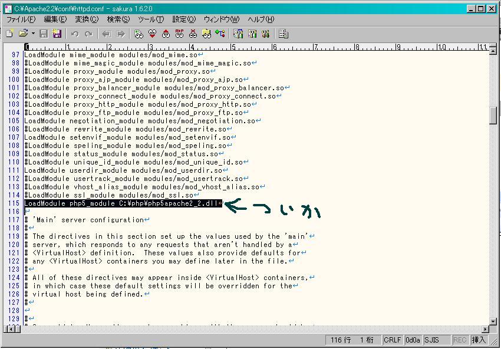Click line 98 mime_magic_module line

[138, 63]
